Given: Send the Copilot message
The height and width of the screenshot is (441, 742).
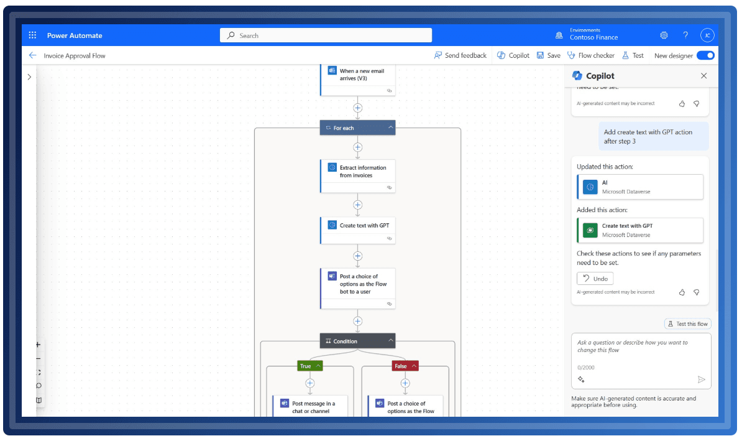Looking at the screenshot, I should tap(702, 379).
